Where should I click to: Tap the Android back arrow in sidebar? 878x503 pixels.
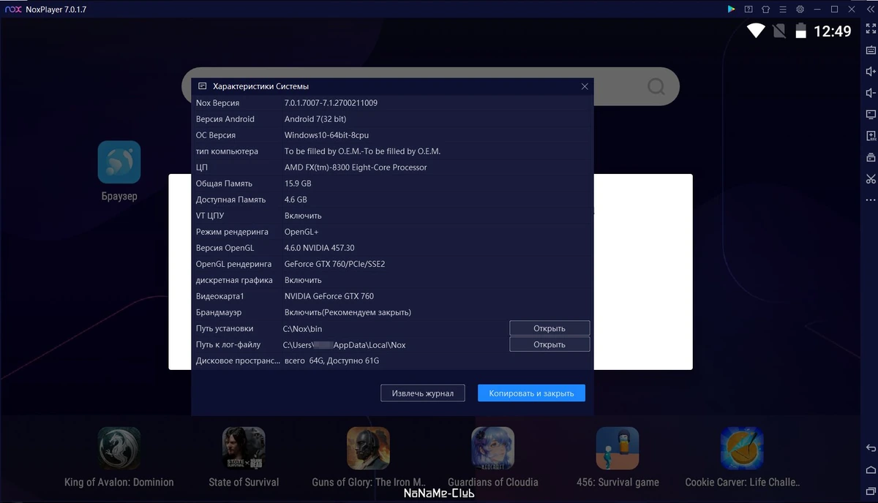[871, 447]
